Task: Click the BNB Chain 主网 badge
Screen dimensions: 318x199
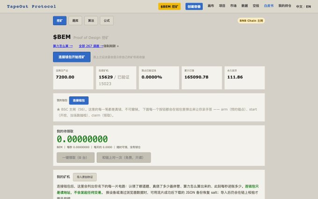Action: 251,21
